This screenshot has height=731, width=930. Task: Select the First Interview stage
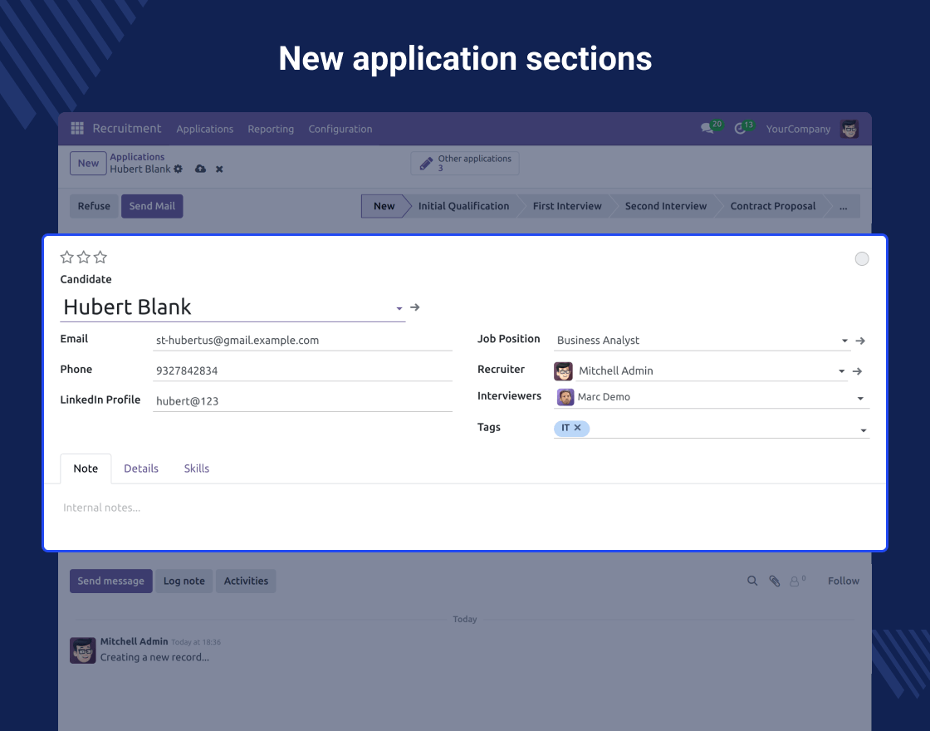click(567, 206)
